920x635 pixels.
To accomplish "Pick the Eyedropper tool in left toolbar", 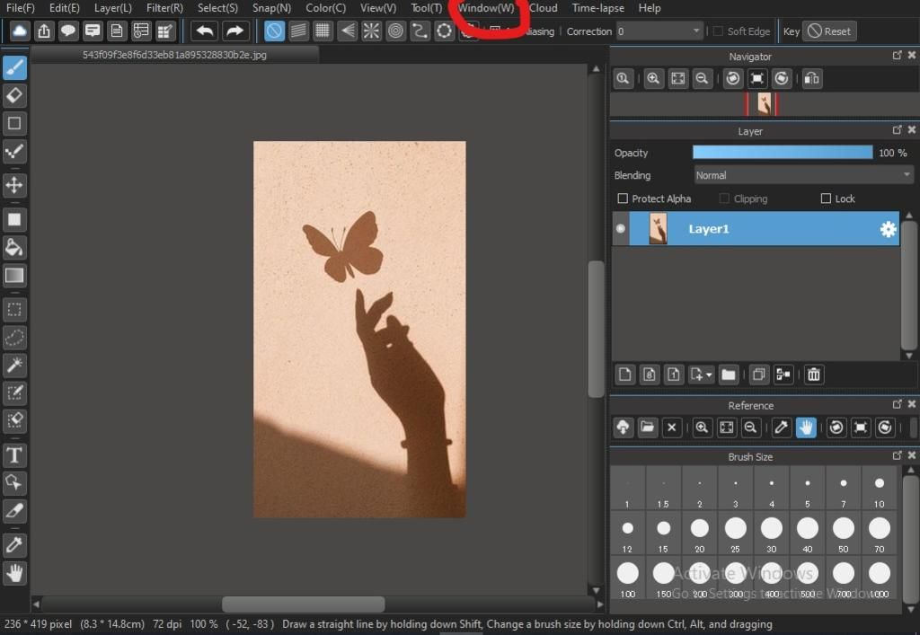I will (14, 544).
